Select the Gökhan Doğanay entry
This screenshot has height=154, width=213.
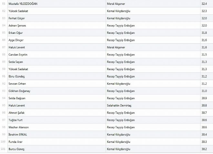point(19,91)
